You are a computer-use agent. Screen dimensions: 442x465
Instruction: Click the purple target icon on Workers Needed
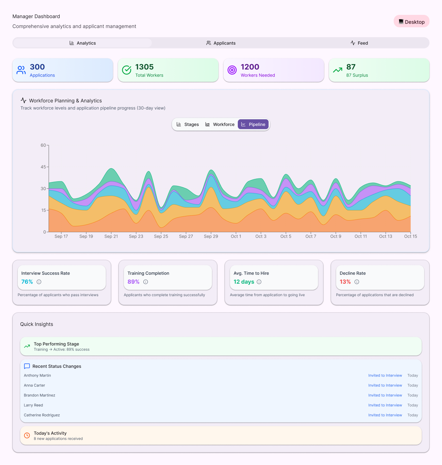tap(232, 70)
